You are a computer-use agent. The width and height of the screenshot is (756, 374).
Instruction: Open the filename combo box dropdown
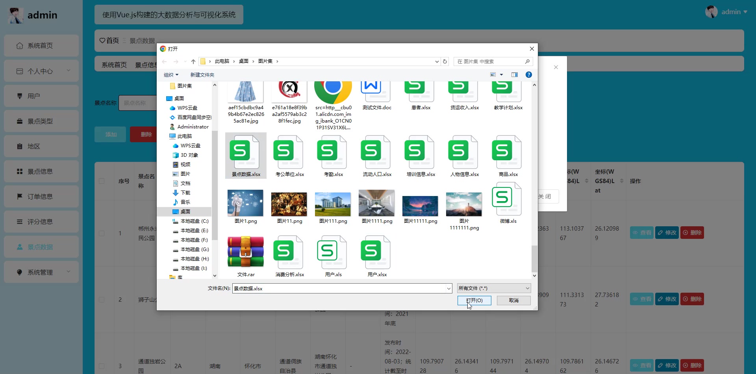pyautogui.click(x=448, y=288)
